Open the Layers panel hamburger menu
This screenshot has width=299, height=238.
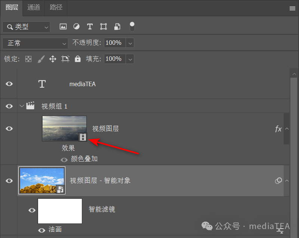coord(292,8)
